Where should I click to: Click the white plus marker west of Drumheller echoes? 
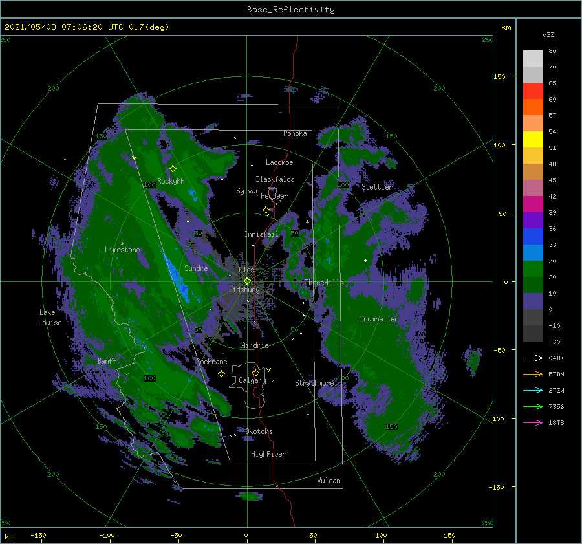click(x=365, y=260)
